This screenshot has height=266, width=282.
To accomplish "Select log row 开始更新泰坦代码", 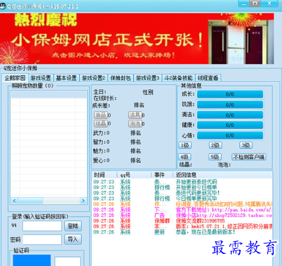I will coord(182,182).
